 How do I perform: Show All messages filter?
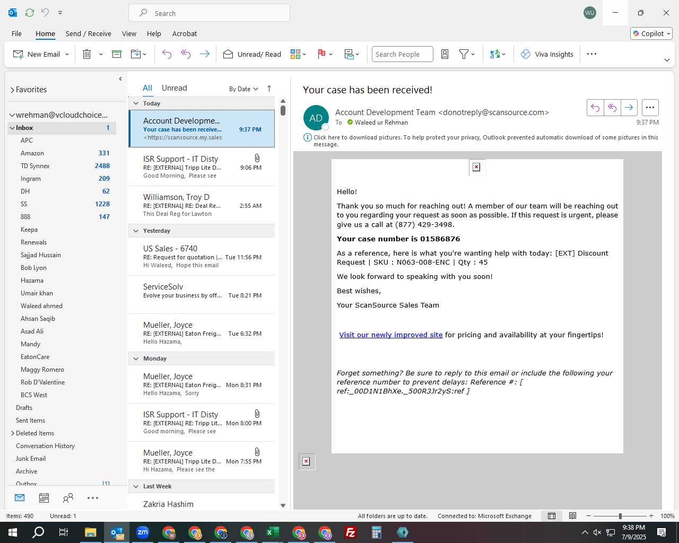147,88
